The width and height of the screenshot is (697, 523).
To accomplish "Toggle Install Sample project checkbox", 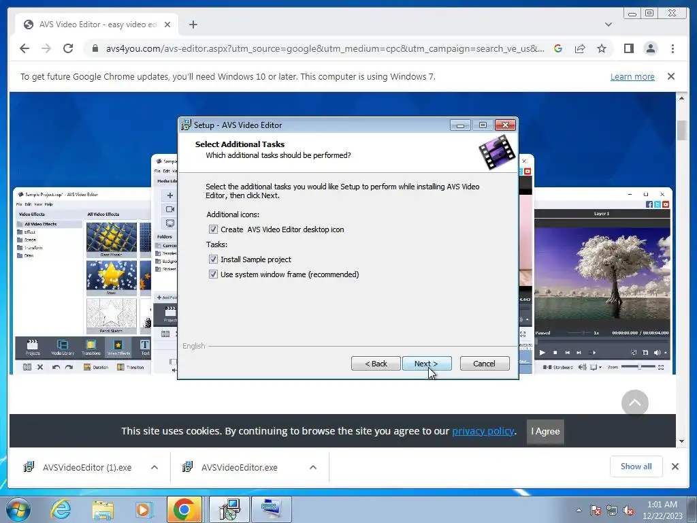I will 213,259.
